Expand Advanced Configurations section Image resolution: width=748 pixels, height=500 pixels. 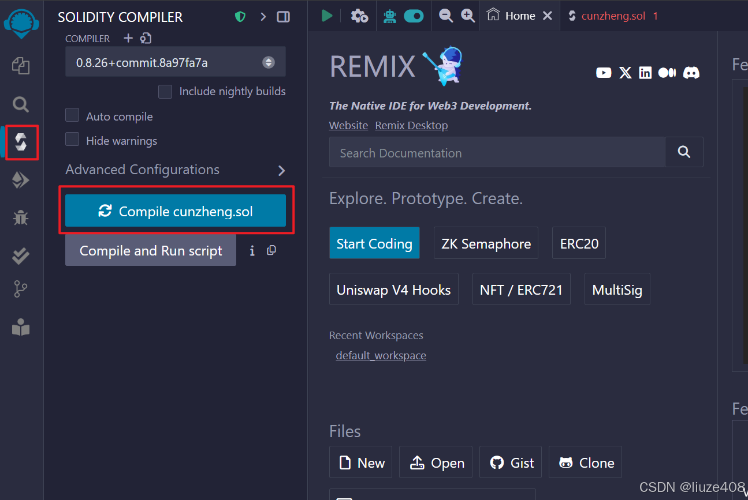click(175, 170)
